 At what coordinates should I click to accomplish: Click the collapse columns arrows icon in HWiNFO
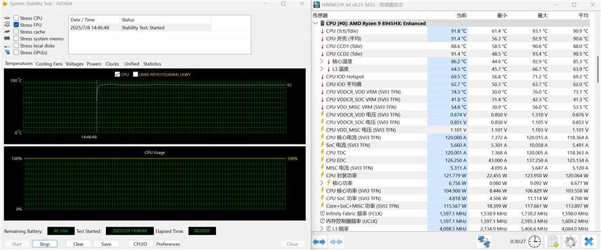coord(336,242)
